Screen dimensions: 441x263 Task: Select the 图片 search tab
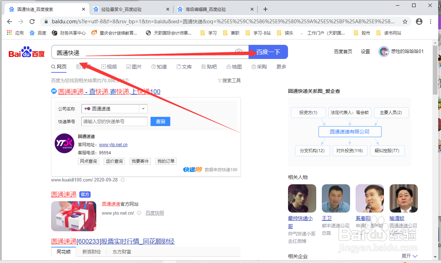134,67
